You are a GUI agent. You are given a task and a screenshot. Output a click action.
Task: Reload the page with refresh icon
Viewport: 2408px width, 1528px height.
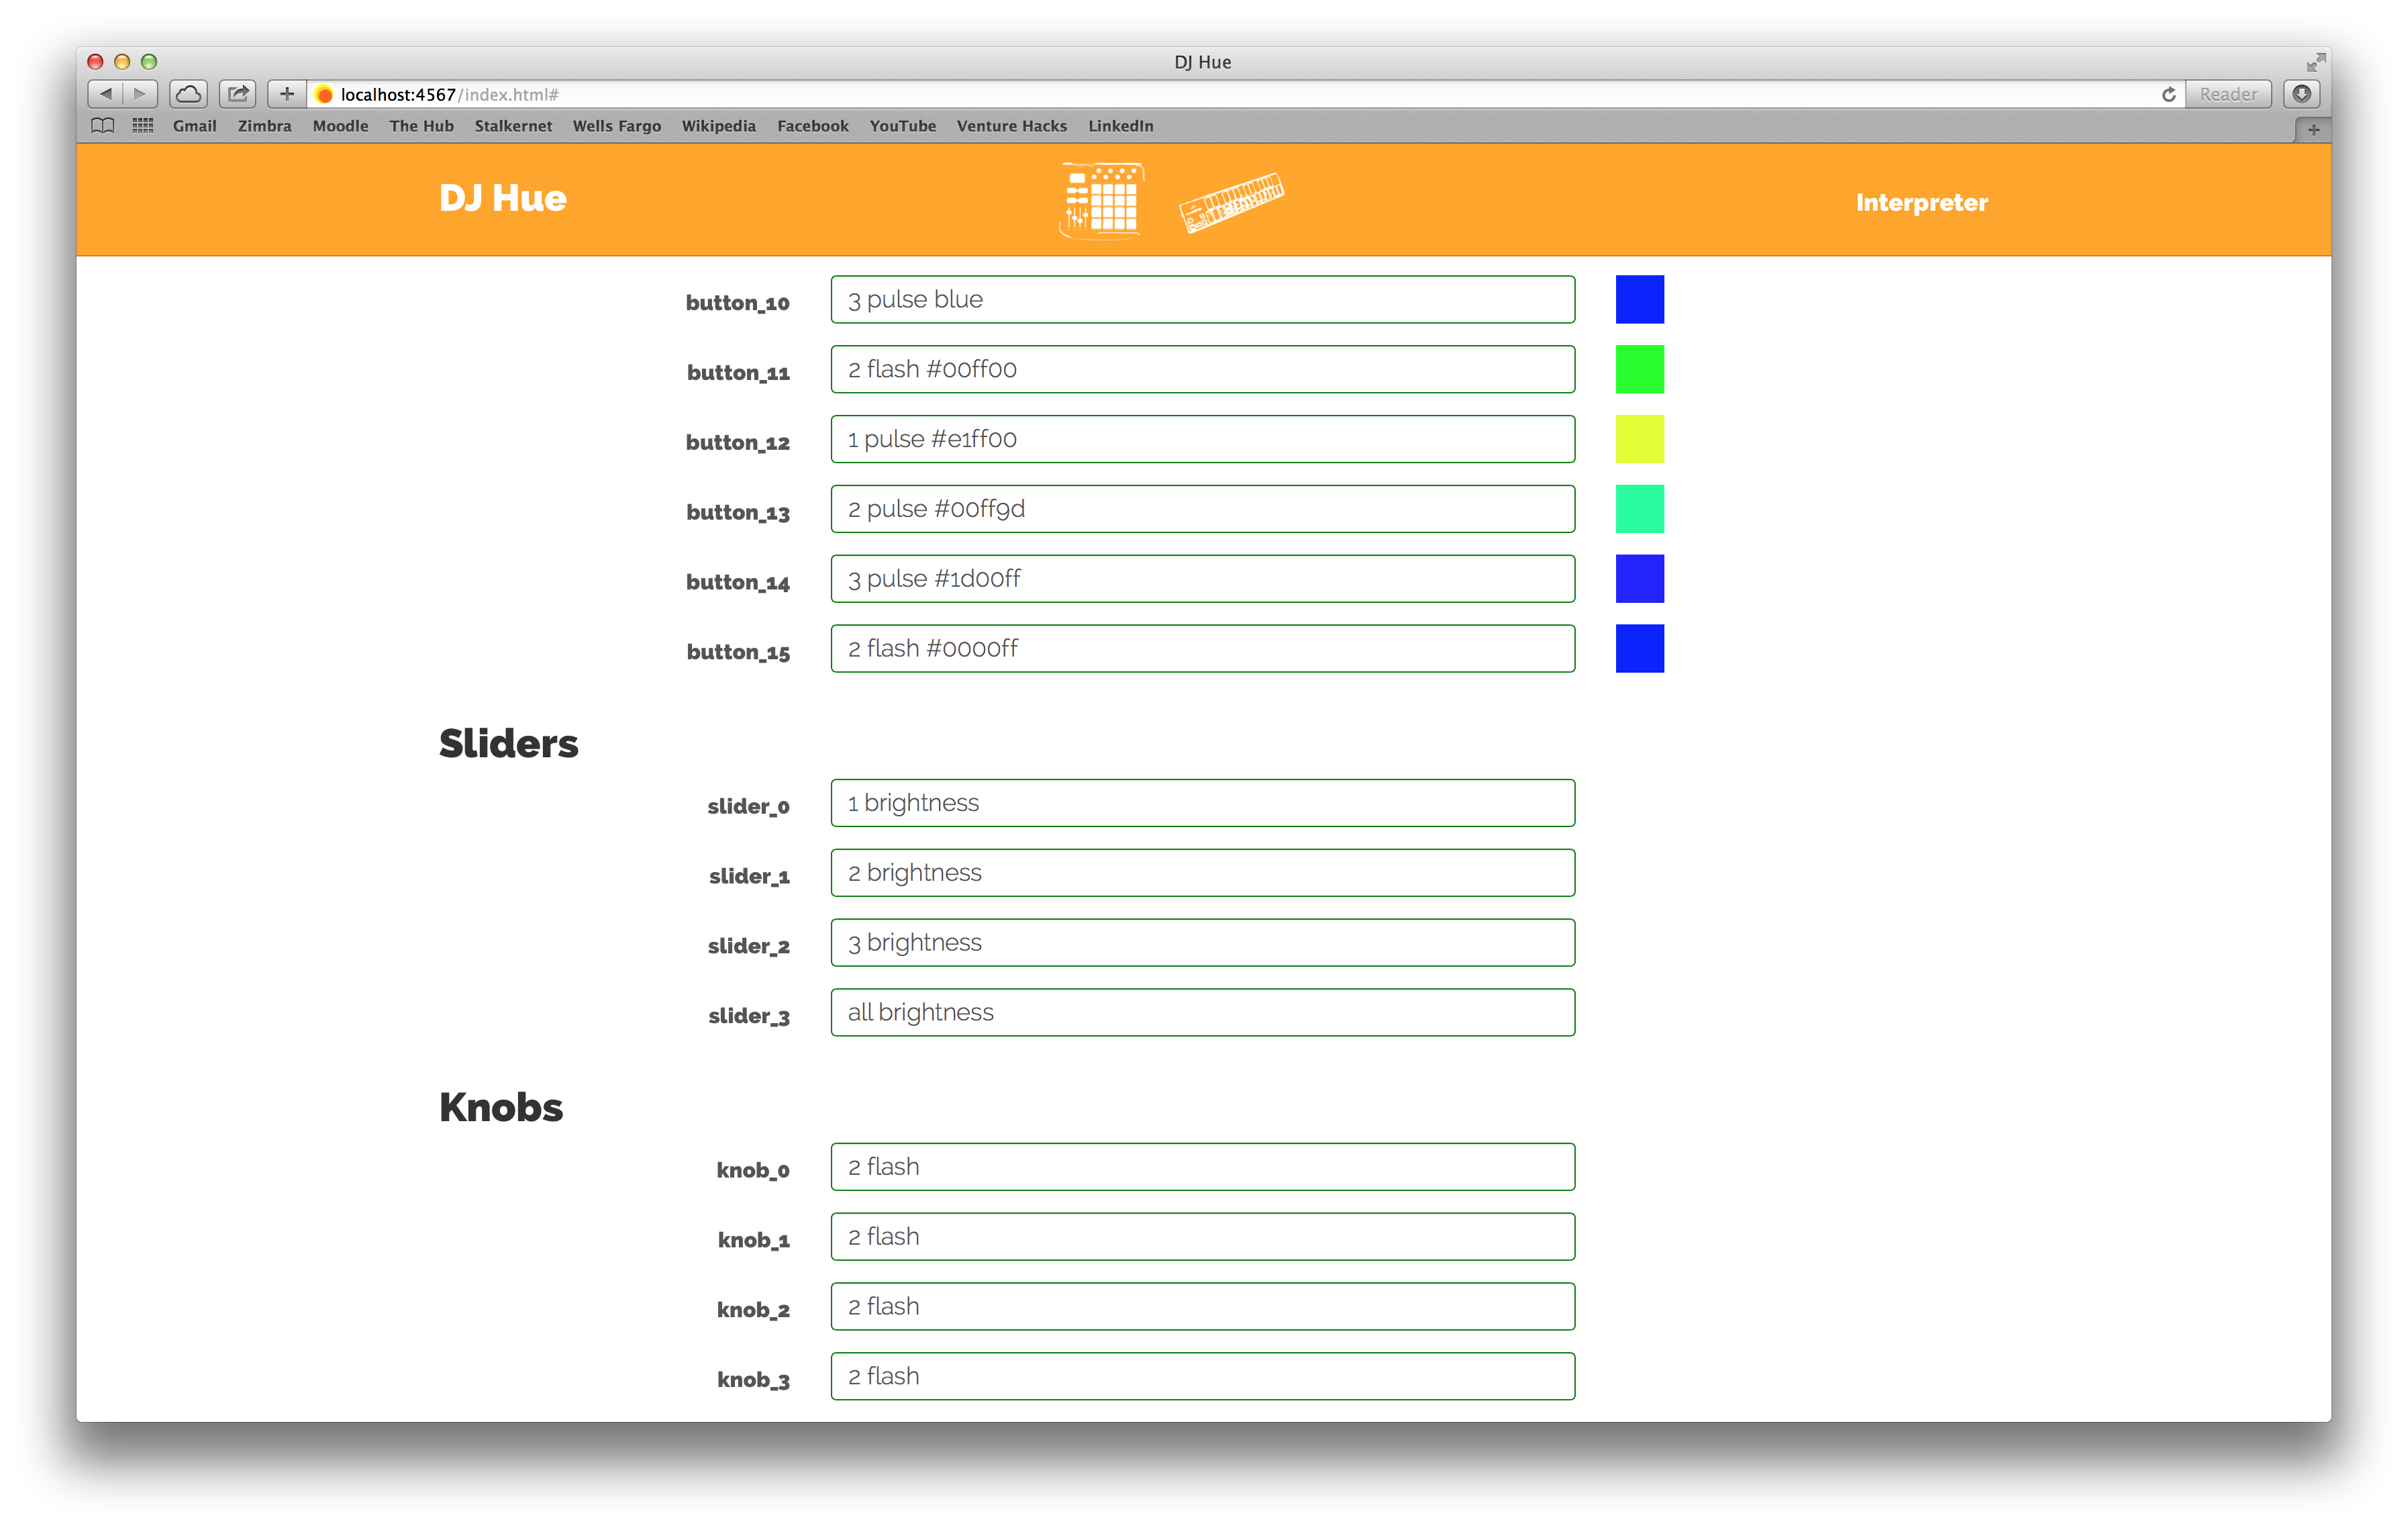2168,94
